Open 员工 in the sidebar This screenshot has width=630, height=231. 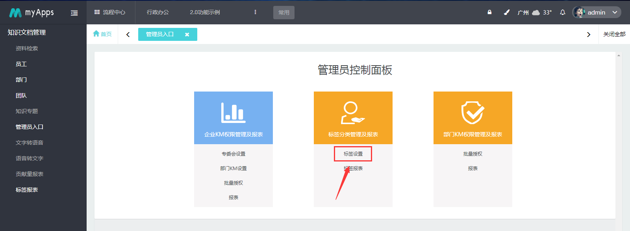(x=21, y=64)
